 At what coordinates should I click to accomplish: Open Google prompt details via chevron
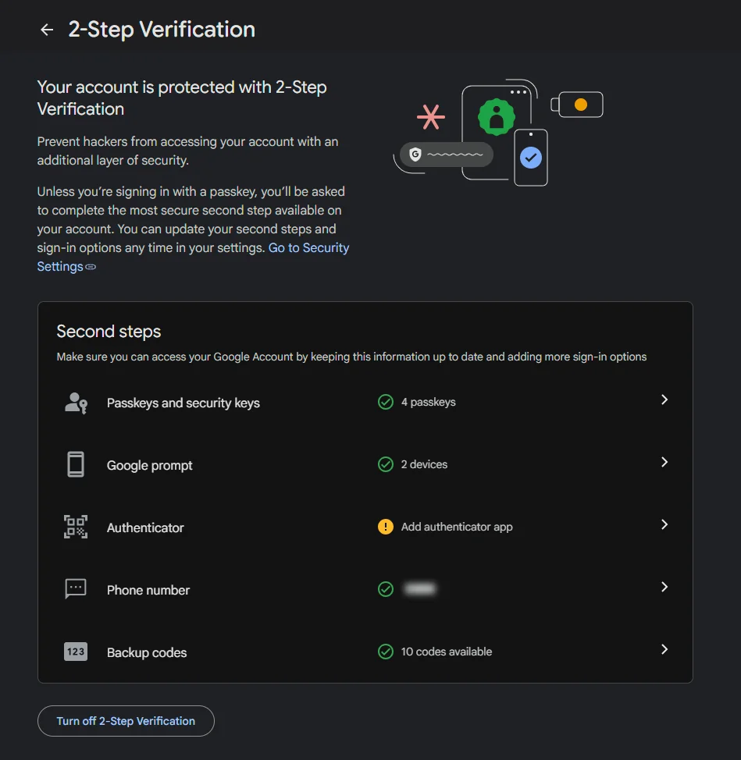pyautogui.click(x=664, y=463)
